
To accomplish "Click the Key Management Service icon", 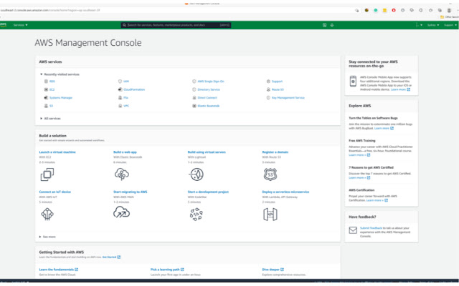I will point(268,98).
